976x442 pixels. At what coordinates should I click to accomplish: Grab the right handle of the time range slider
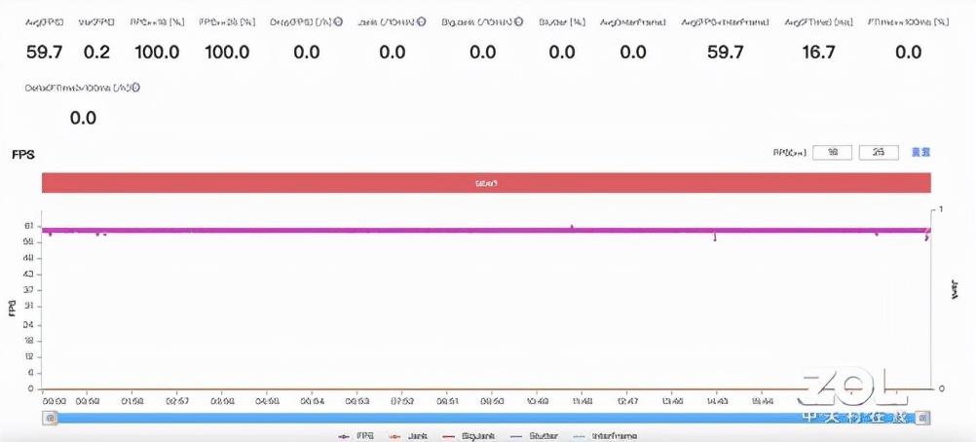(x=924, y=419)
